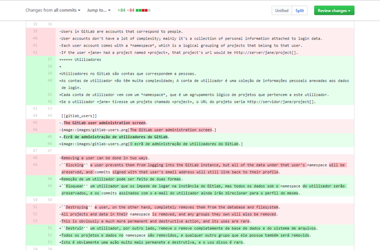
Task: Click removed line starting with ``Destroying''
Action: click(x=170, y=207)
